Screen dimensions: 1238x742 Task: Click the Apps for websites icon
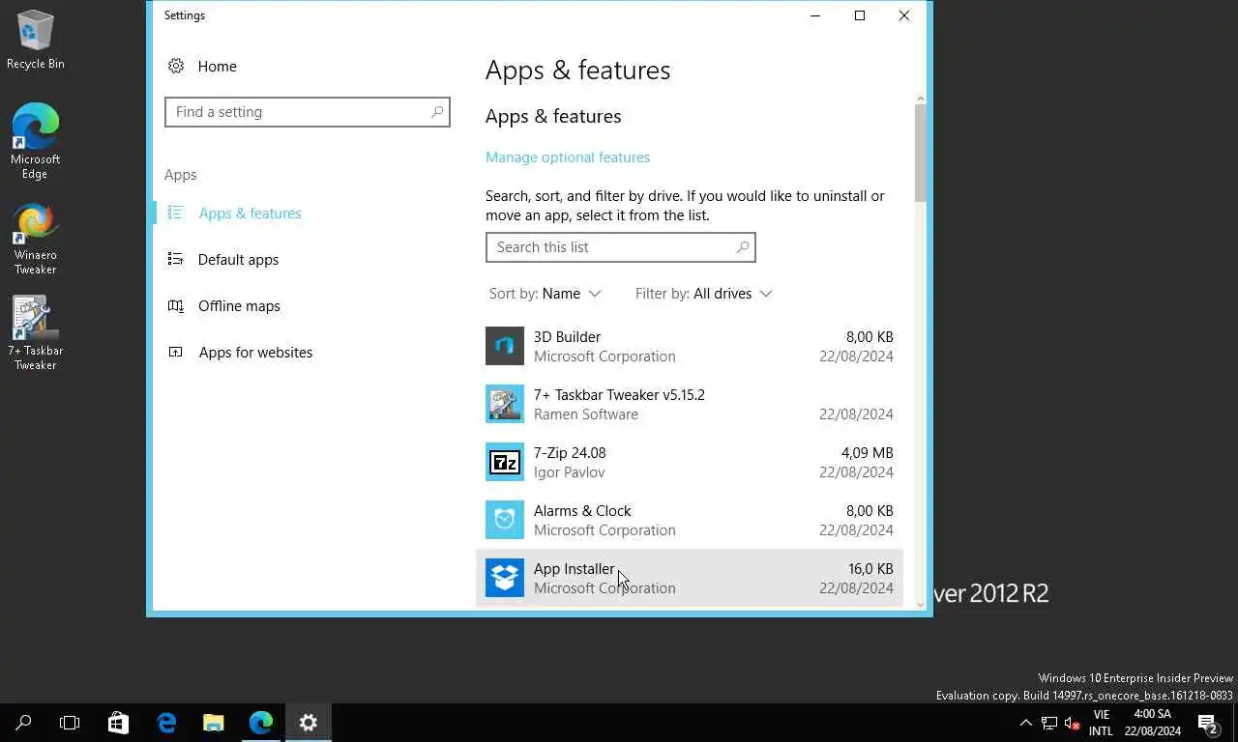click(175, 352)
